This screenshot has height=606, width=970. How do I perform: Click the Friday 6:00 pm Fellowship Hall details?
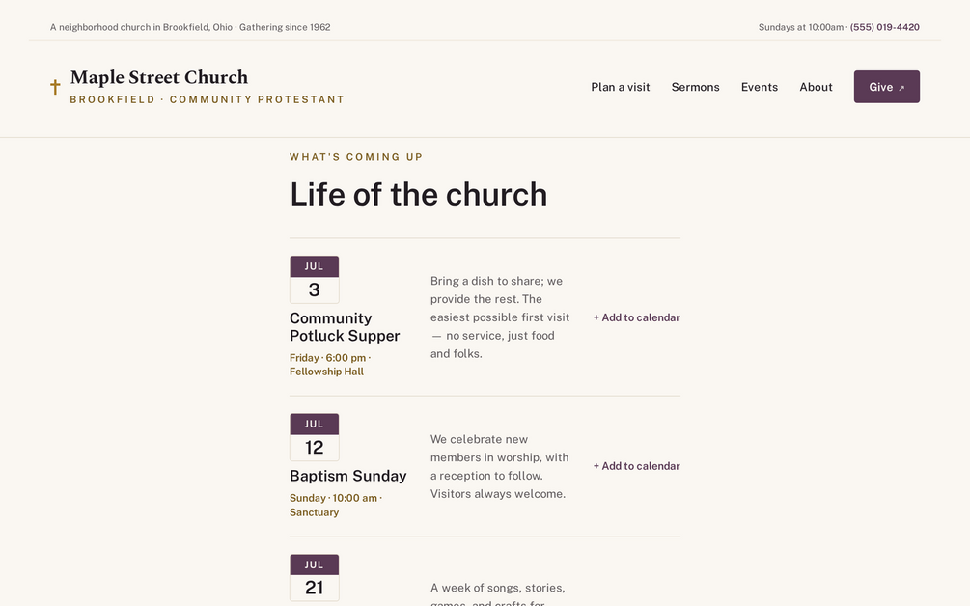coord(330,364)
